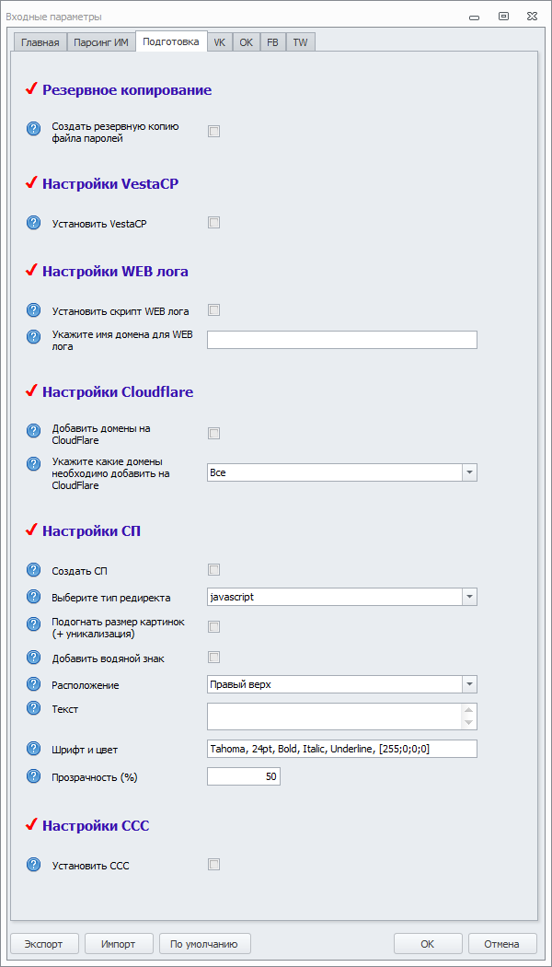
Task: Click the 'По умолчанию' button
Action: [x=204, y=944]
